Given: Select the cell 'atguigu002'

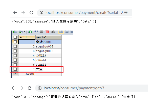Looking at the screenshot, I should click(48, 46).
